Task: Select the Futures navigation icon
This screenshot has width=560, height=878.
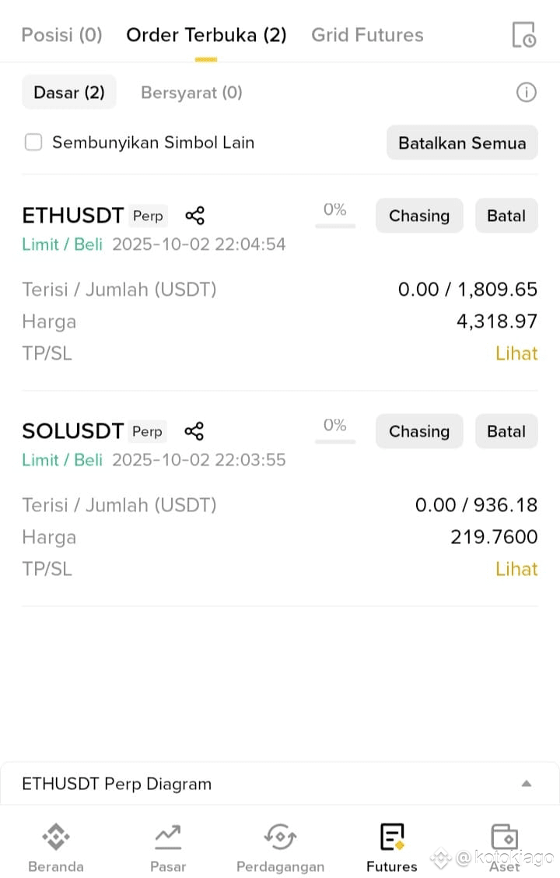Action: pyautogui.click(x=391, y=837)
